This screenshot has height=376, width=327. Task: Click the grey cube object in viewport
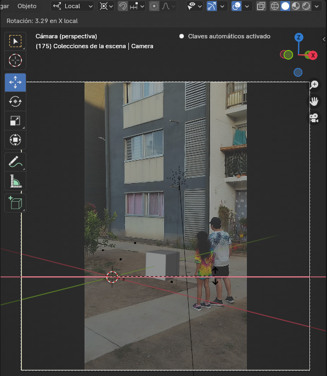[x=162, y=264]
